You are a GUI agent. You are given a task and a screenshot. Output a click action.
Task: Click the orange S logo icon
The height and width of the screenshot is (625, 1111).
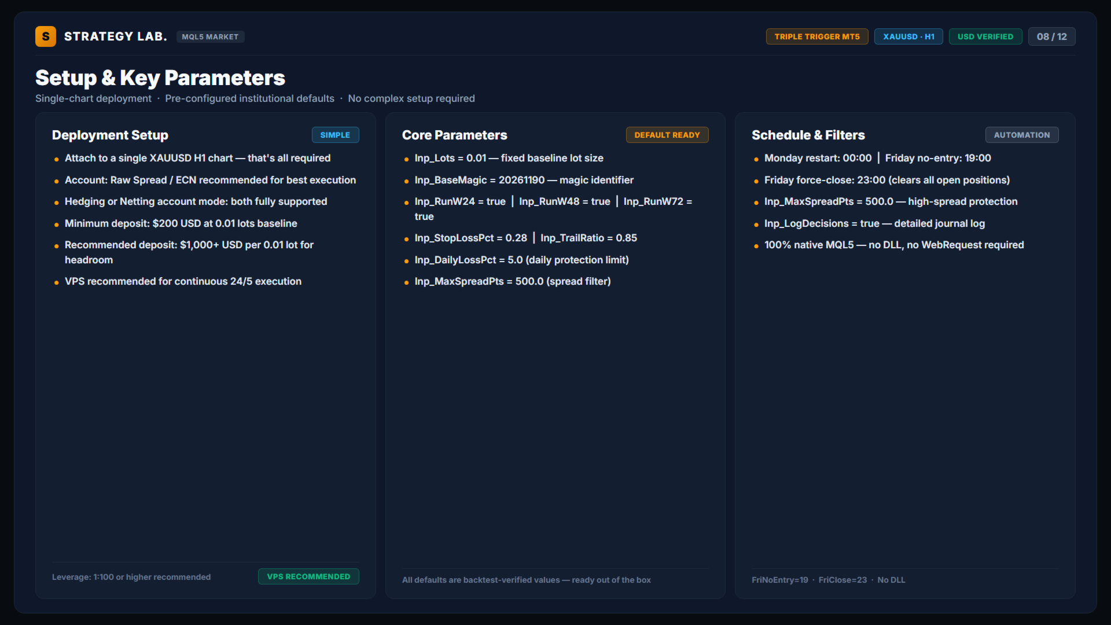click(46, 36)
